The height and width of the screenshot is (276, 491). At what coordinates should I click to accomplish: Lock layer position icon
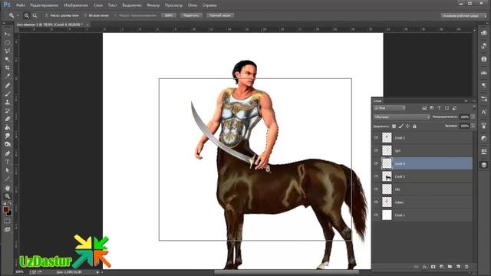pyautogui.click(x=407, y=126)
